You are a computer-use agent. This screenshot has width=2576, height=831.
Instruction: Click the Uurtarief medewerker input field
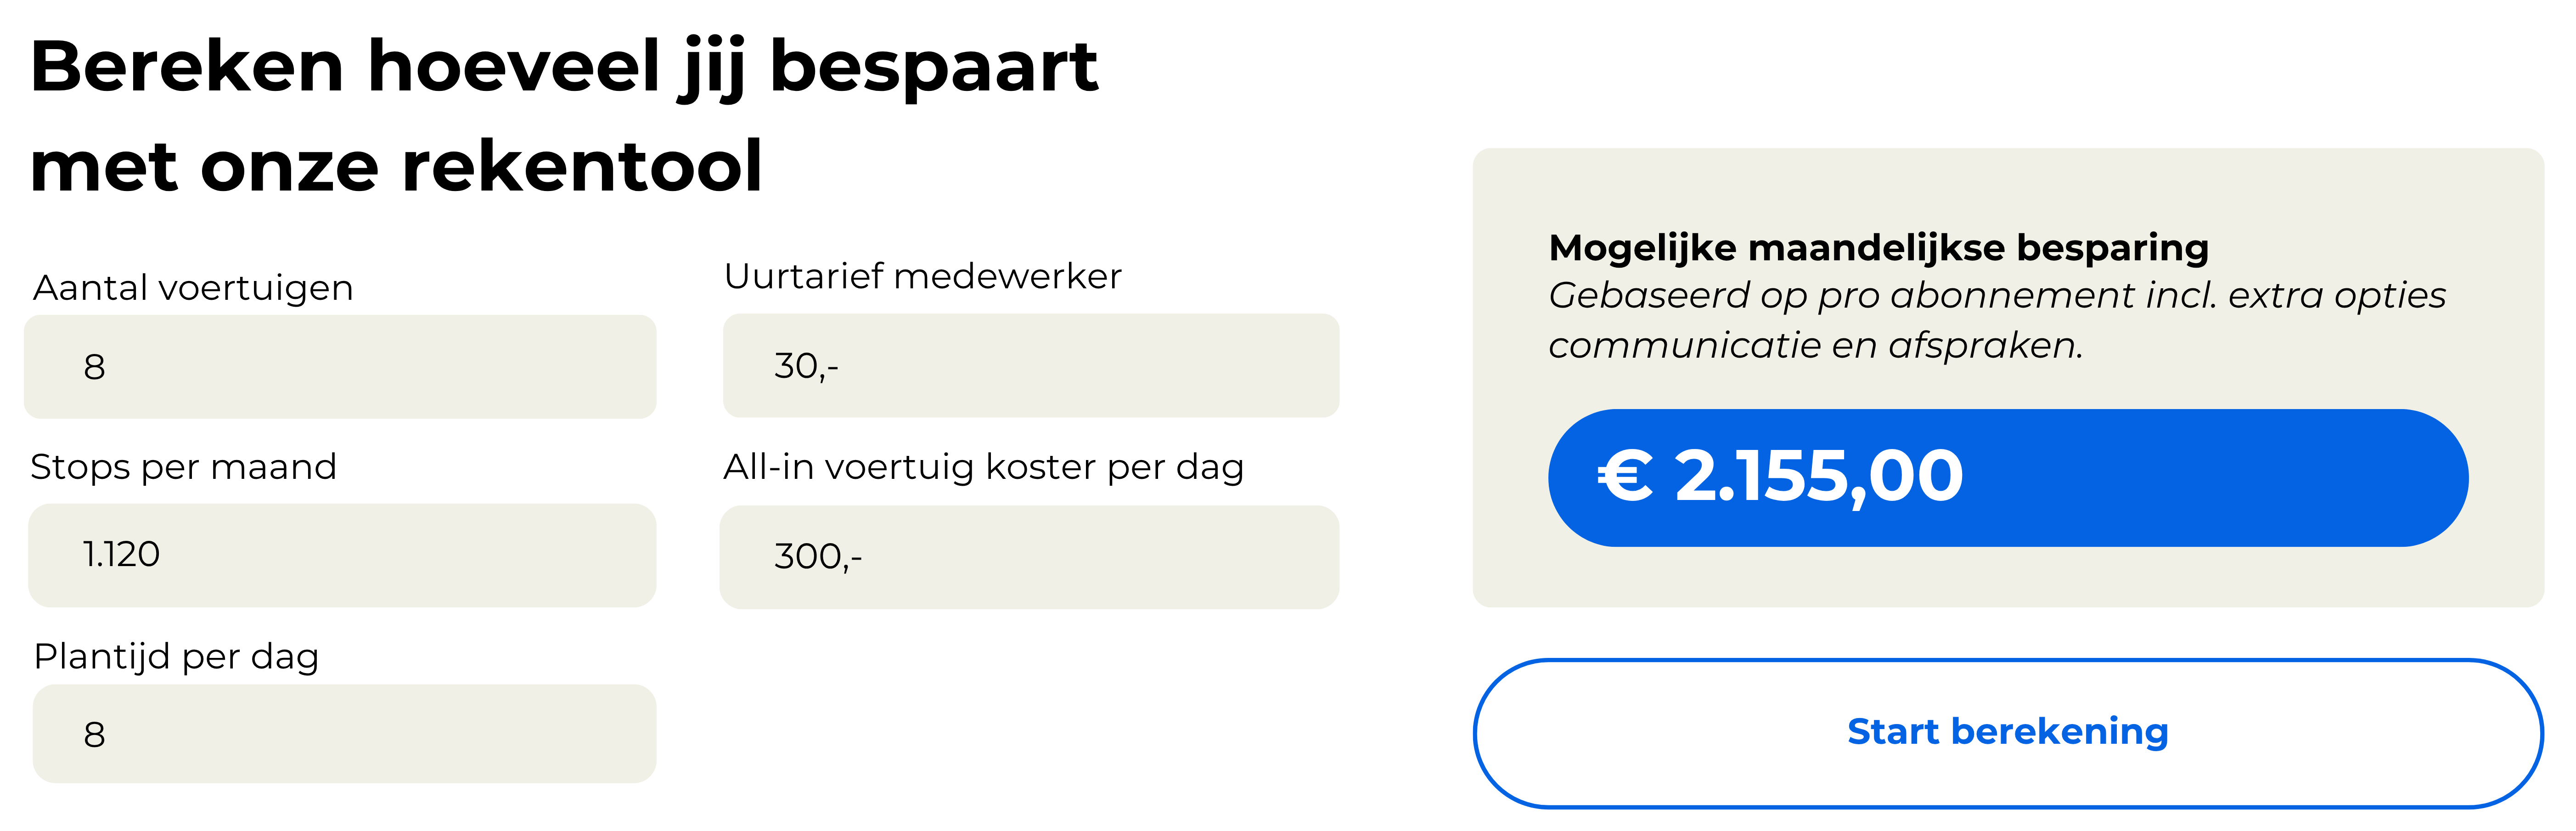pos(1031,365)
